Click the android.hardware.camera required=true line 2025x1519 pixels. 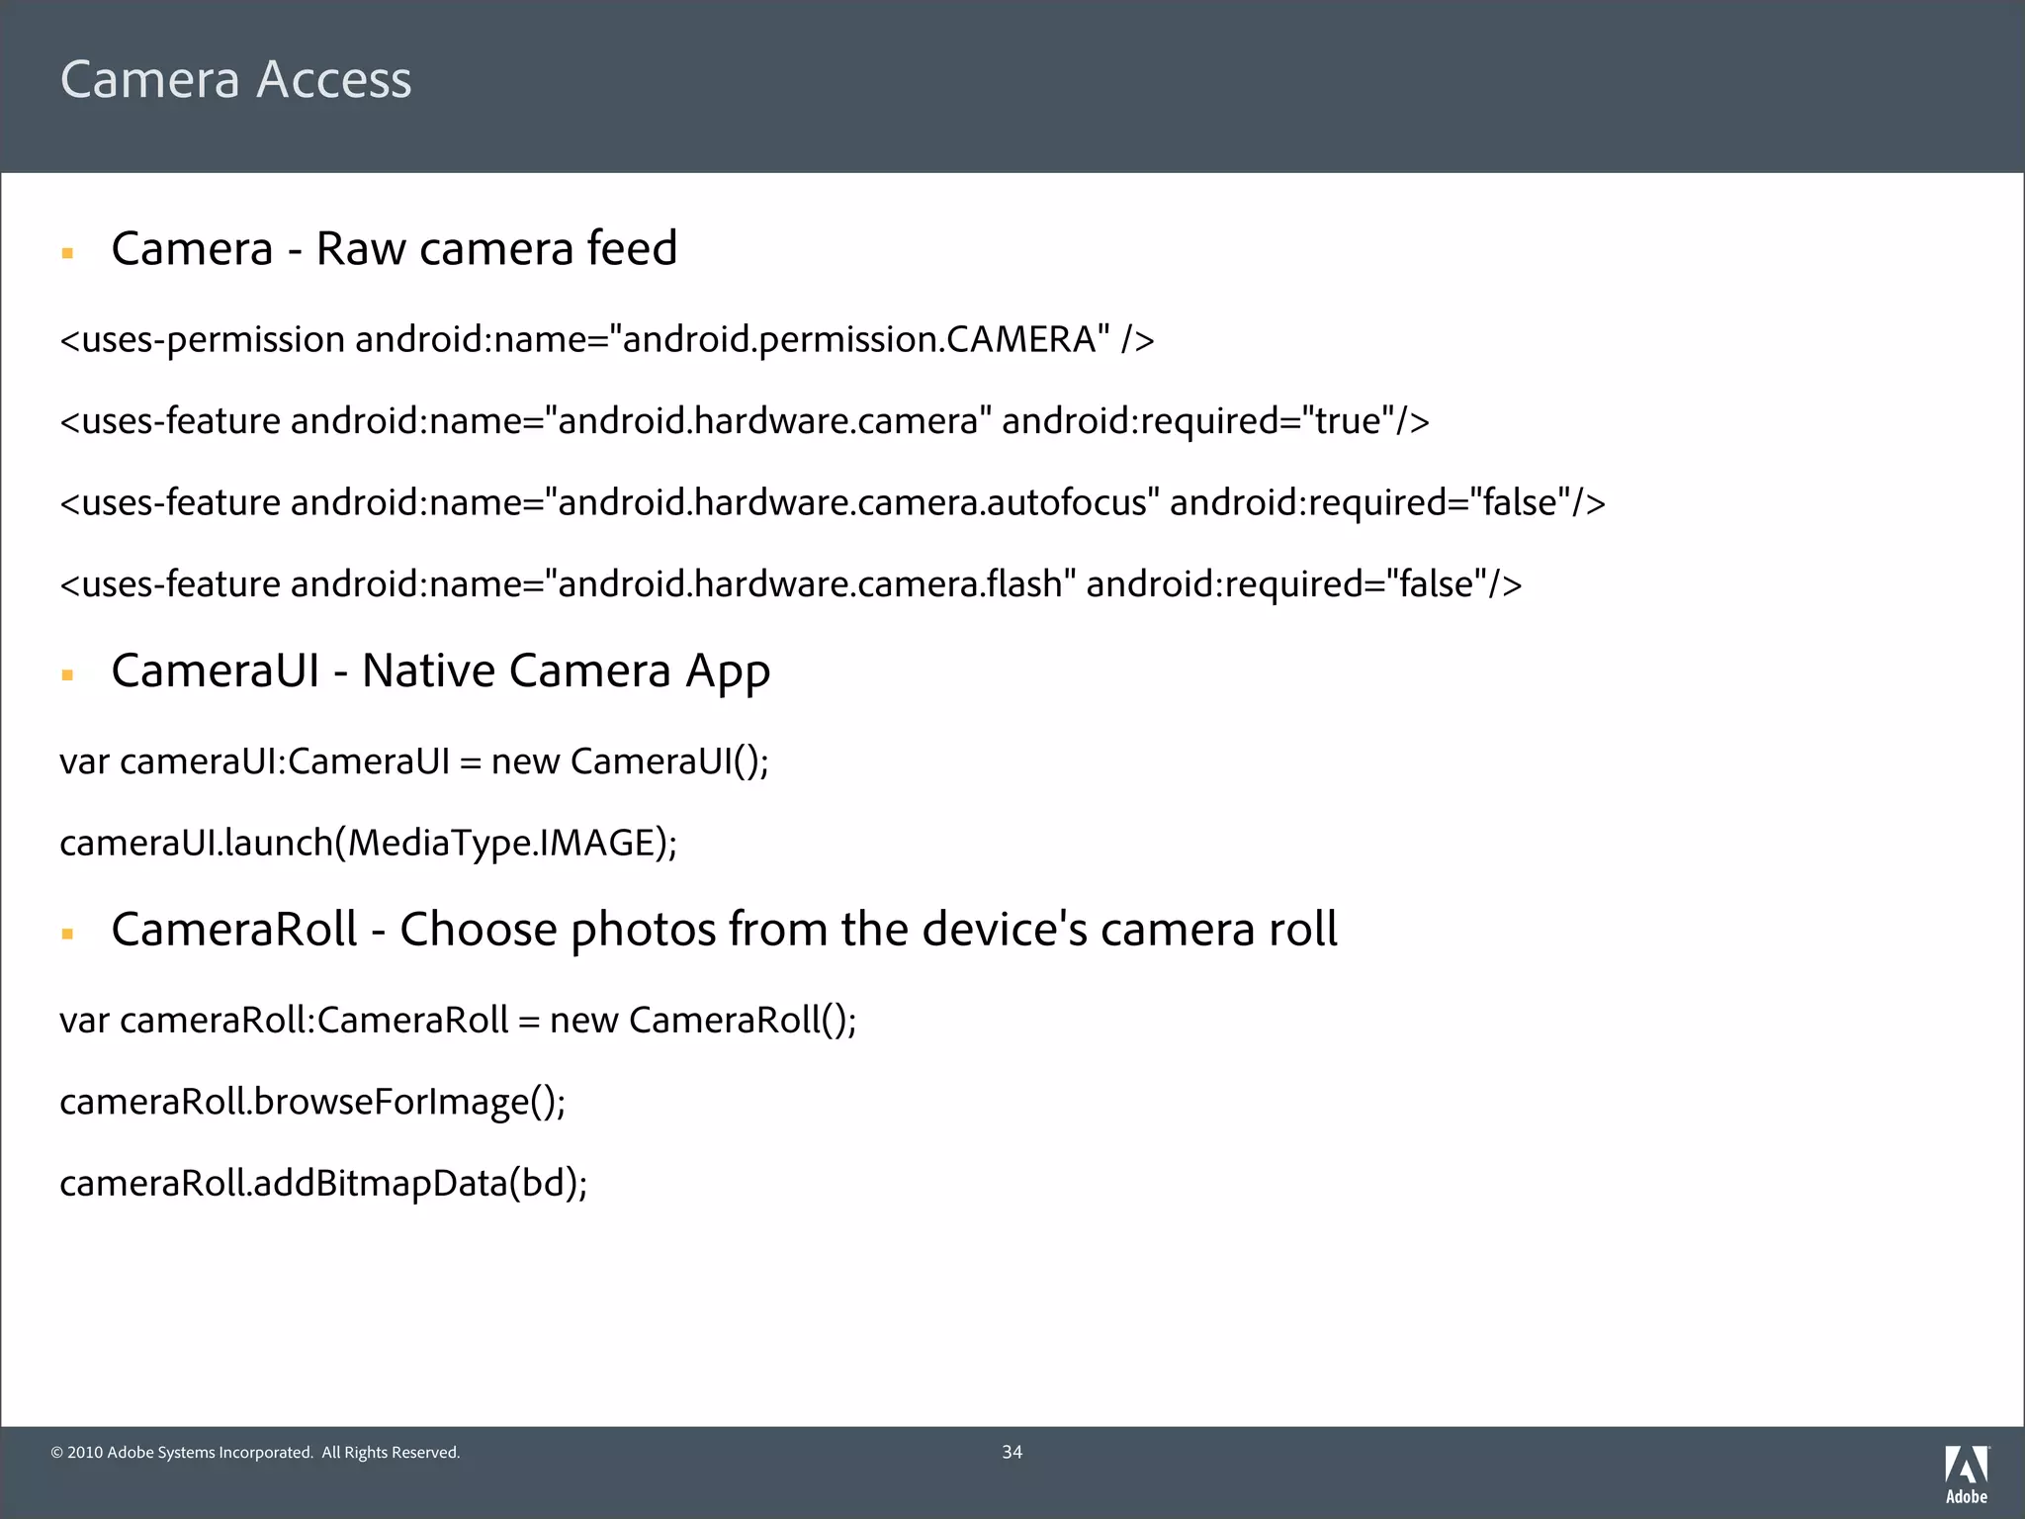[744, 421]
